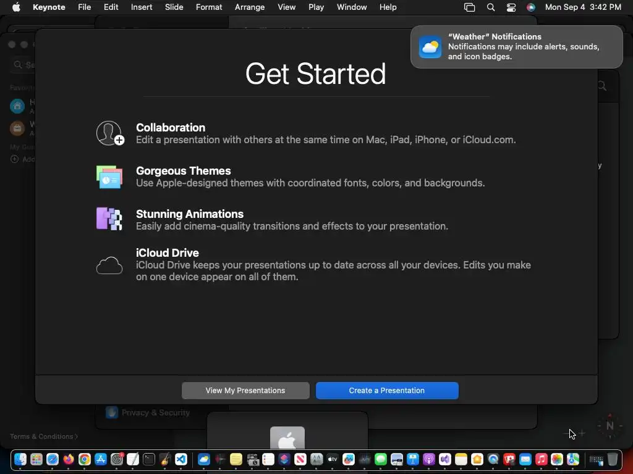Open Apple TV from the Dock
633x474 pixels.
332,459
